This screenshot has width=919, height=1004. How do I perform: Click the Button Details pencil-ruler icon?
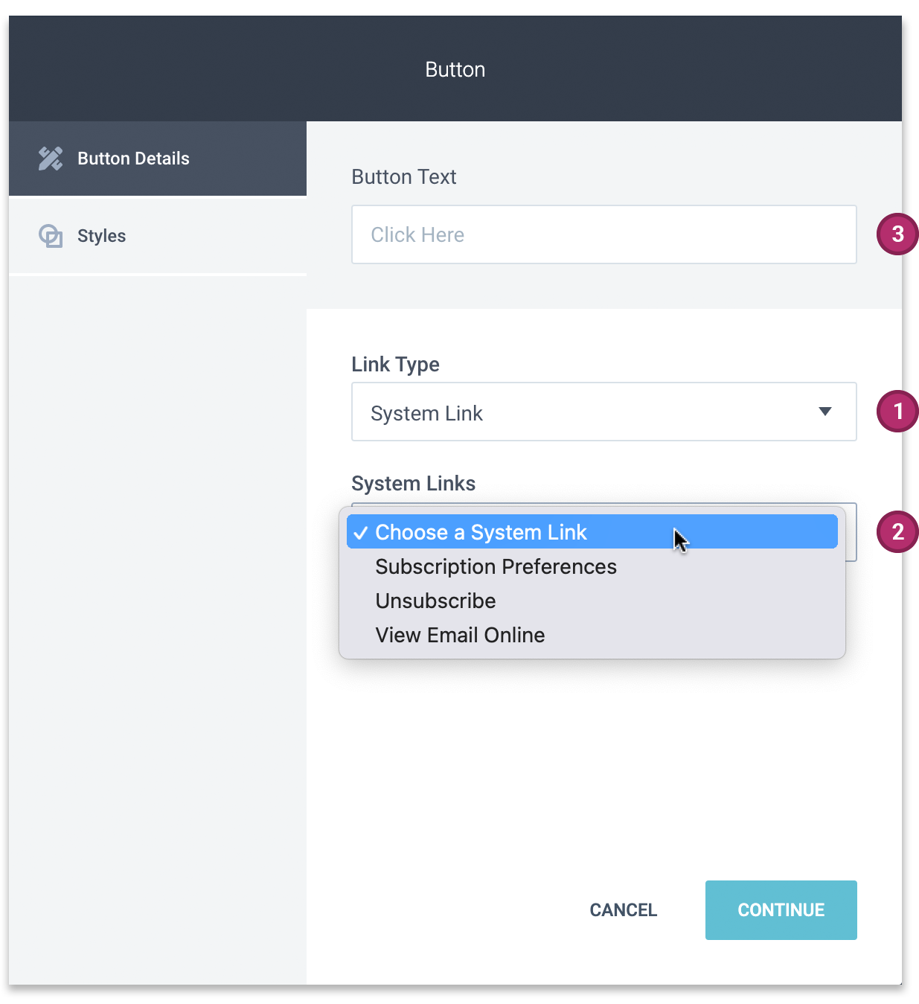(51, 159)
